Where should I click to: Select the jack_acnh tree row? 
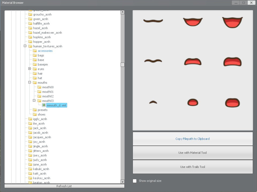pos(40,128)
